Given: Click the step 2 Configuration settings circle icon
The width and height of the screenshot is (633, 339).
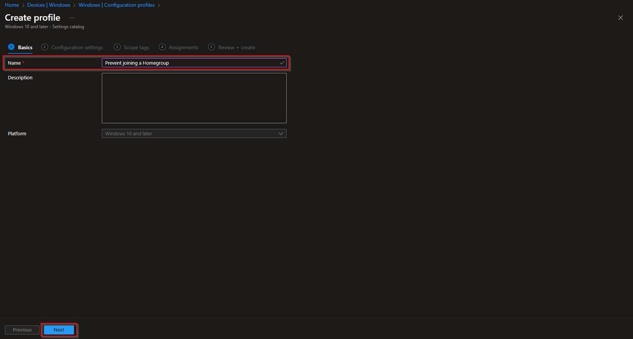Looking at the screenshot, I should 44,47.
